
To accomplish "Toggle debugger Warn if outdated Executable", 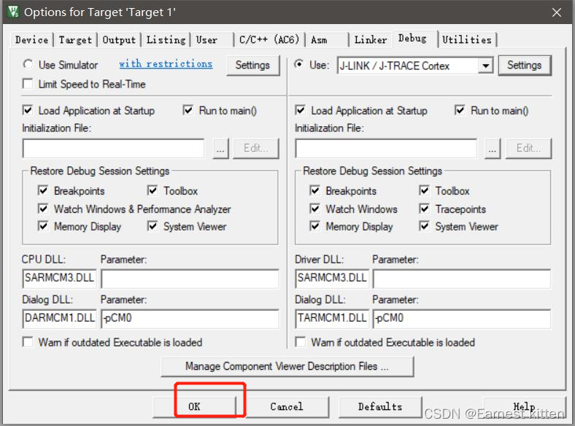I will [301, 342].
